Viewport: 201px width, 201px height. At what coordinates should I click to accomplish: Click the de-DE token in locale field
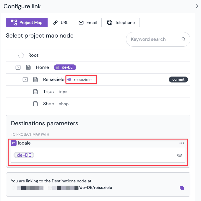click(24, 155)
